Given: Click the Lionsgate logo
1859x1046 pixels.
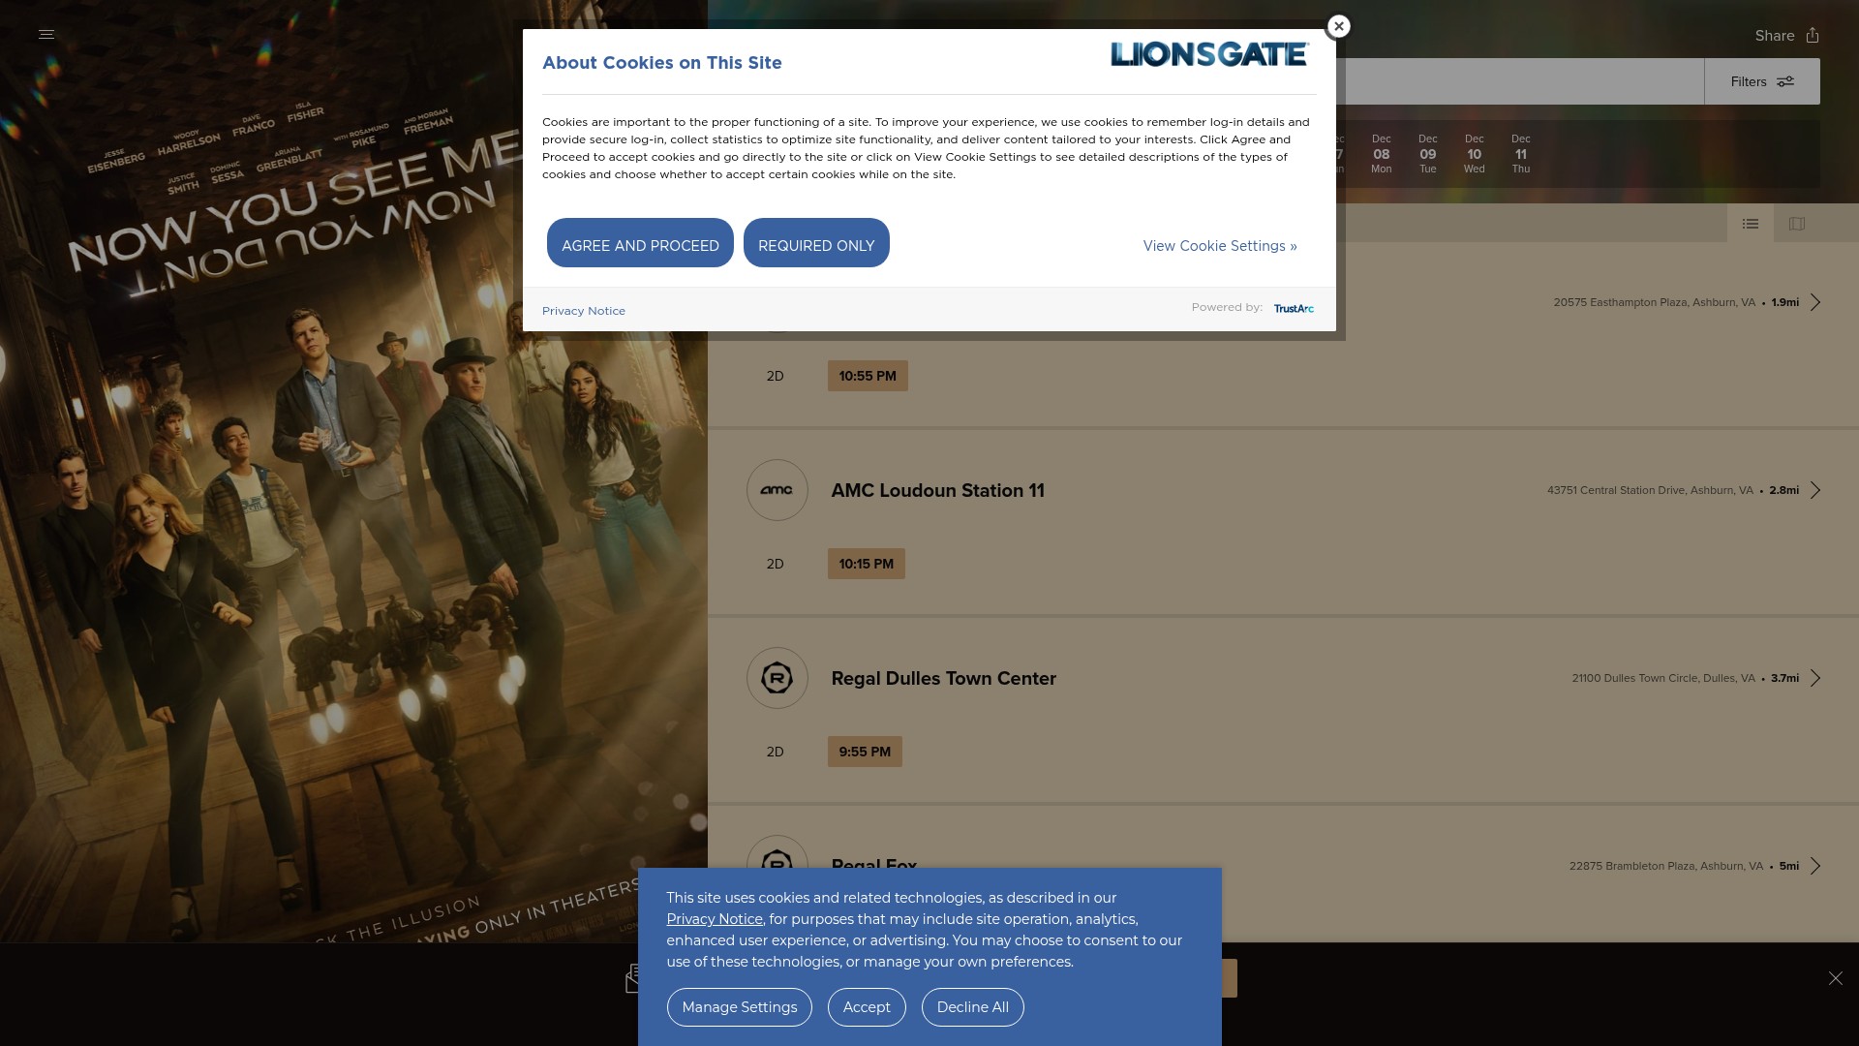Looking at the screenshot, I should (1210, 54).
